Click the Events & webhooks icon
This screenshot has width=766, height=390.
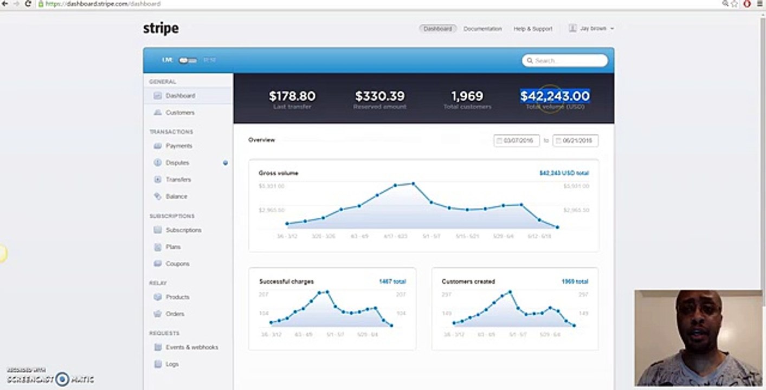[x=157, y=347]
